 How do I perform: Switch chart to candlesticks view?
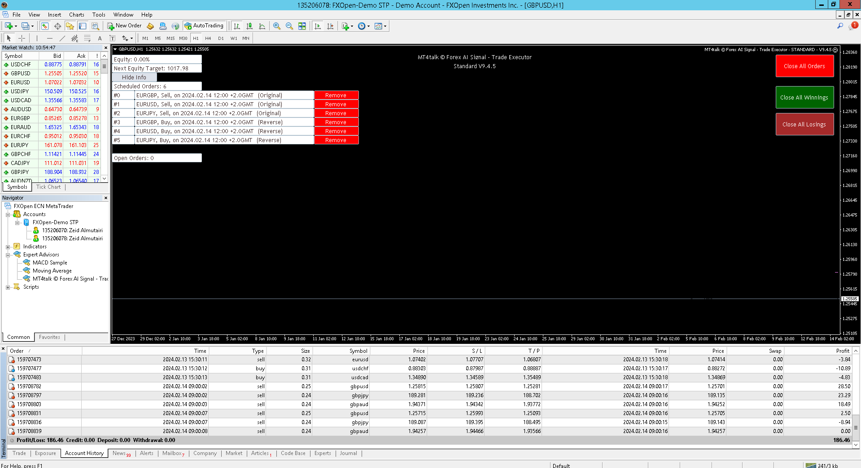[249, 26]
